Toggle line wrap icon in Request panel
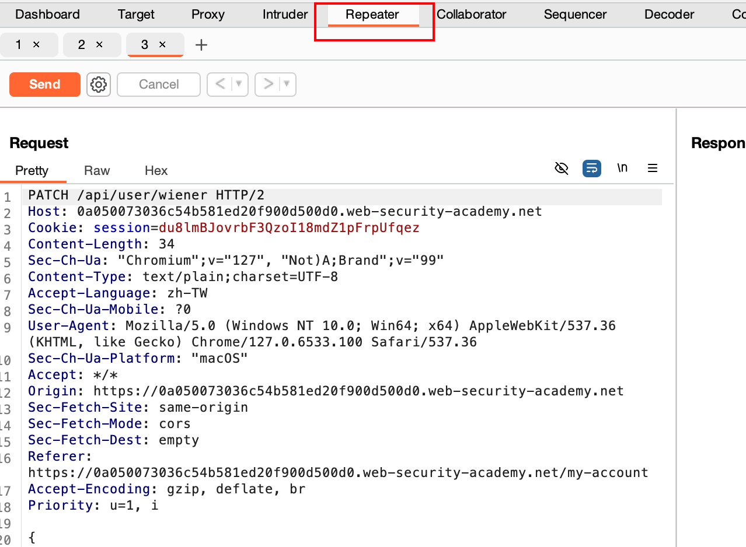The width and height of the screenshot is (746, 547). click(x=591, y=169)
